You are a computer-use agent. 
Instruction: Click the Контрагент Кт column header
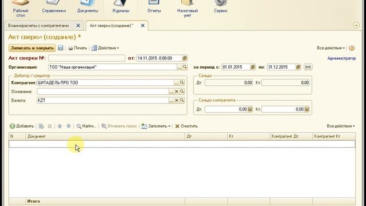pyautogui.click(x=334, y=136)
